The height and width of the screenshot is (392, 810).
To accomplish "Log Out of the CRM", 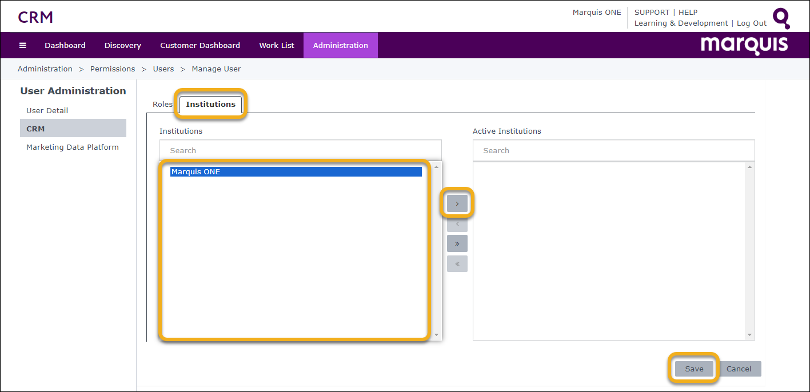I will tap(752, 23).
